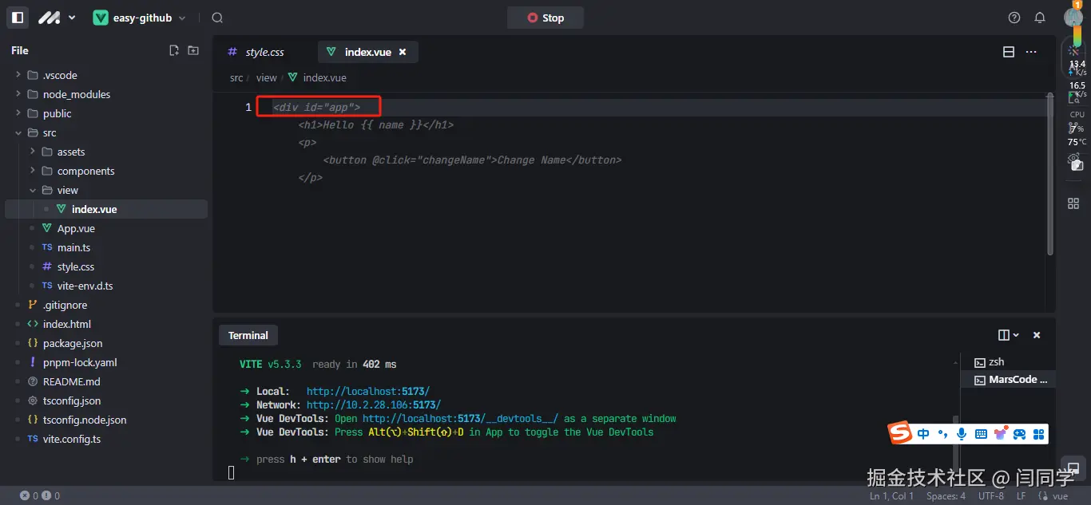1091x505 pixels.
Task: Open the Network 10.2.28.106:5173 link
Action: click(x=374, y=405)
